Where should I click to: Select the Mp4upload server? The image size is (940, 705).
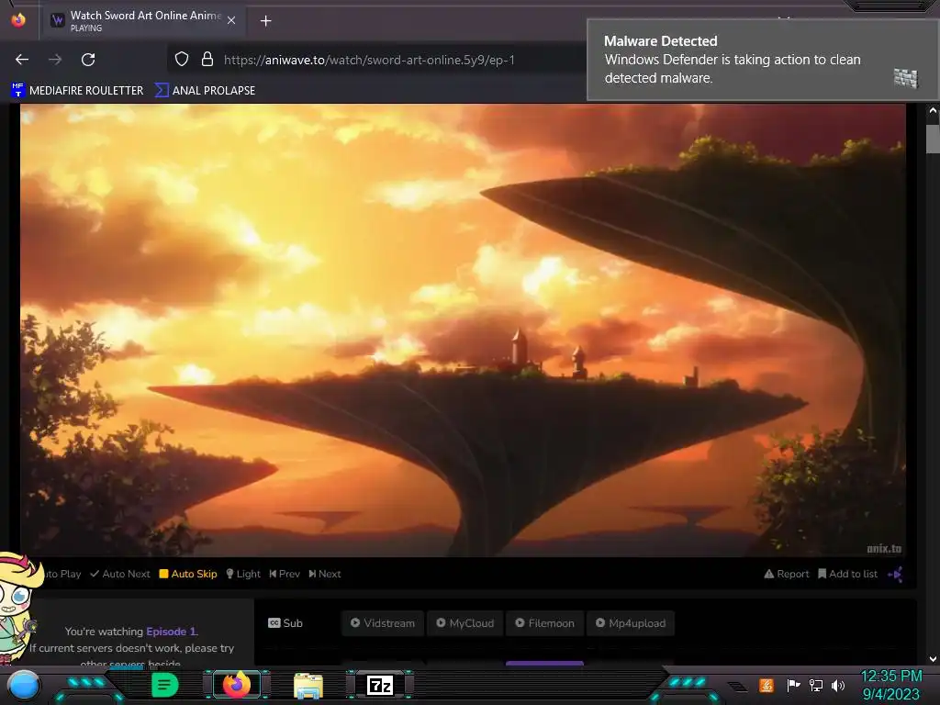(x=631, y=623)
